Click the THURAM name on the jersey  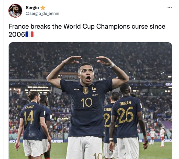[125, 103]
